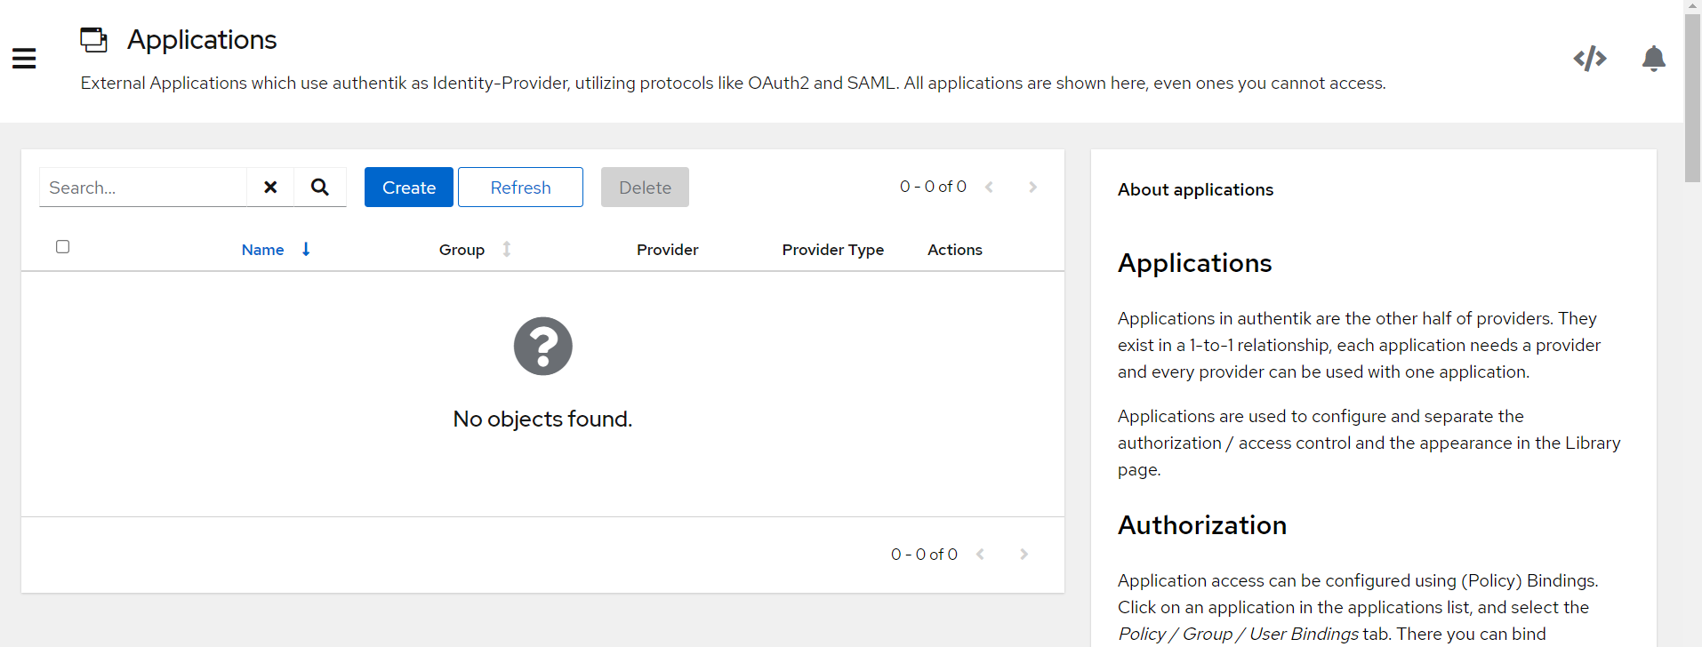Click the 'Authorization' heading in help panel

point(1202,525)
